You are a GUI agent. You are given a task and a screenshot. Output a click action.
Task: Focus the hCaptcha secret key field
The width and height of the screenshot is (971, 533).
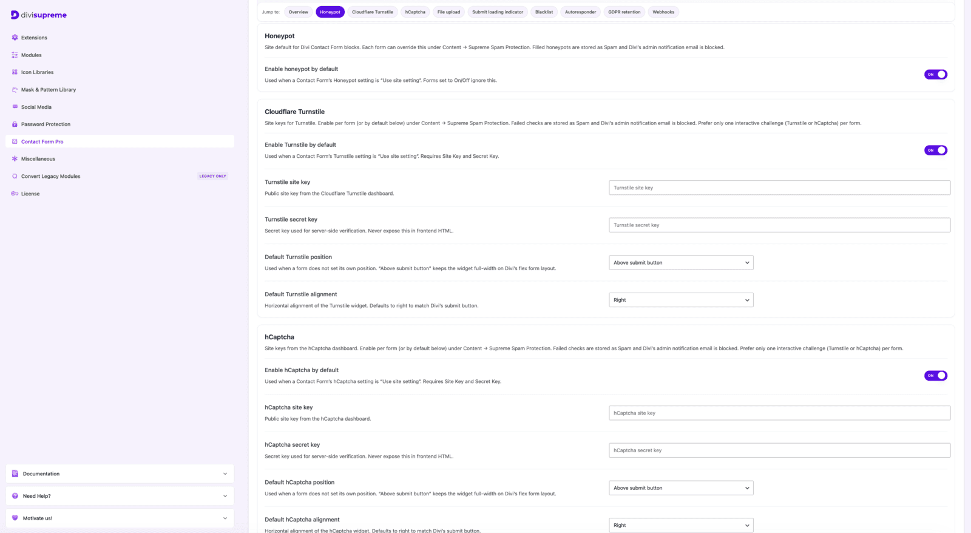pyautogui.click(x=779, y=450)
